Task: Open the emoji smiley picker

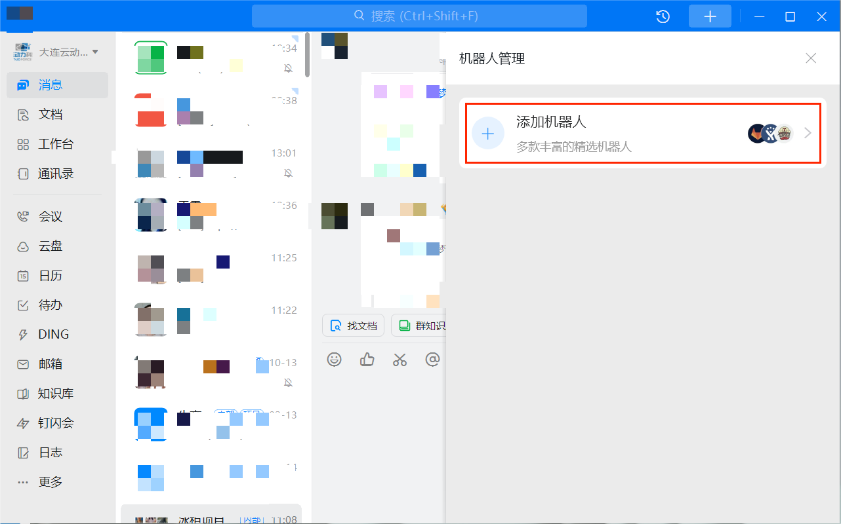Action: click(335, 360)
